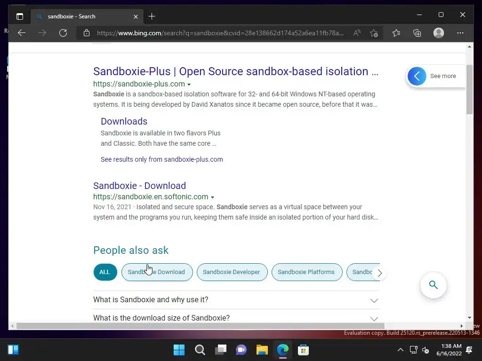Expand dropdown next to softonic.com URL
Image resolution: width=482 pixels, height=361 pixels.
click(x=212, y=197)
